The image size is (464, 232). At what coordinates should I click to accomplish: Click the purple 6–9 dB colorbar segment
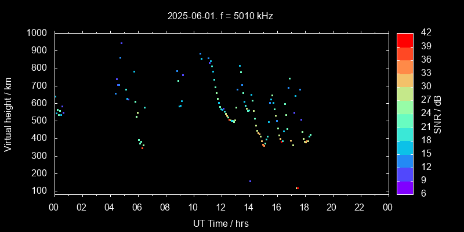pyautogui.click(x=405, y=187)
